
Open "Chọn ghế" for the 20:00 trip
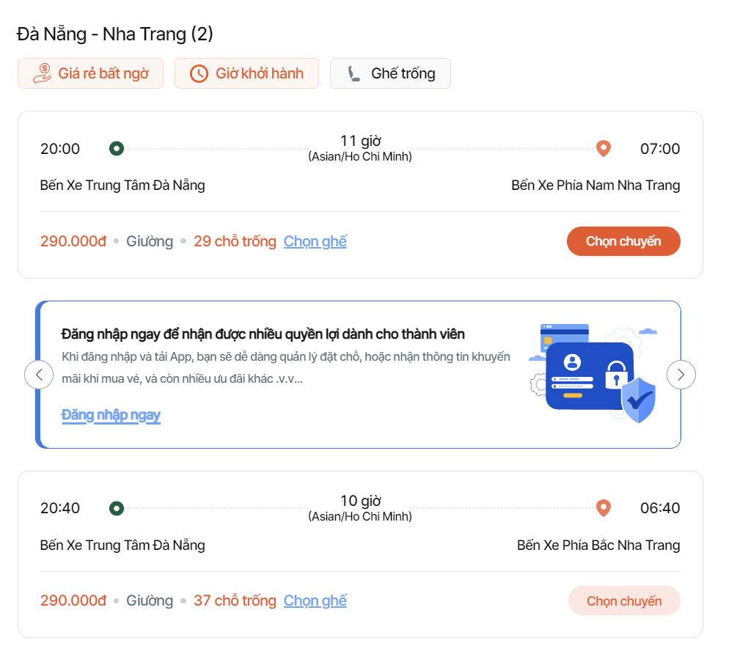coord(315,241)
